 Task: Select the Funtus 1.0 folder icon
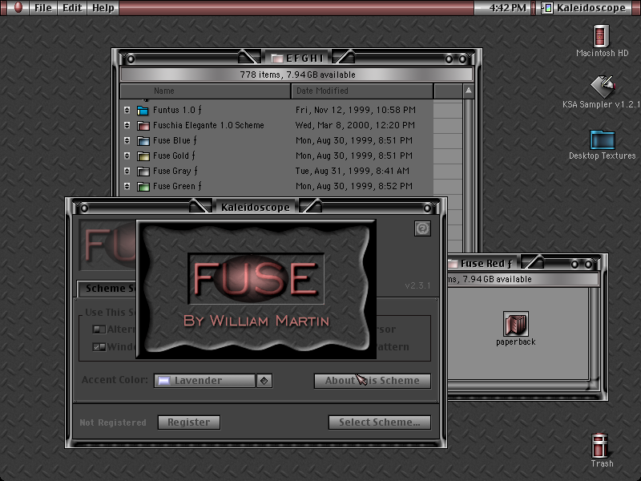point(143,110)
